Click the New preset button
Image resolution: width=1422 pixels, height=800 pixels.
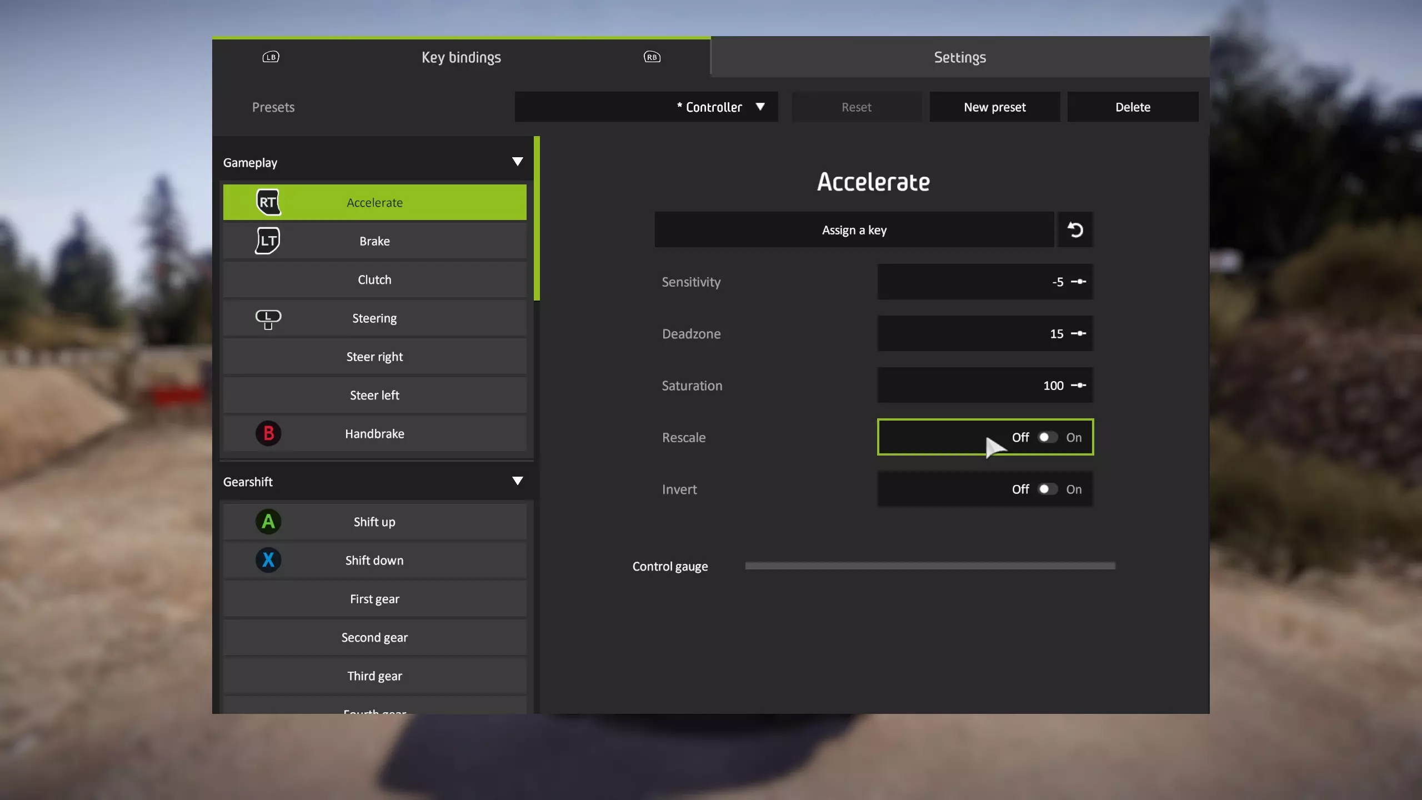[x=994, y=107]
